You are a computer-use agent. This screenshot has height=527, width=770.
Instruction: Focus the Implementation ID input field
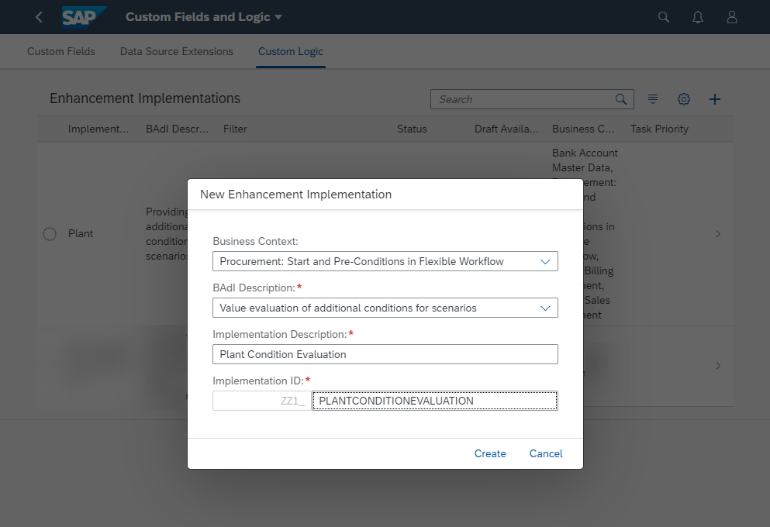pos(434,401)
